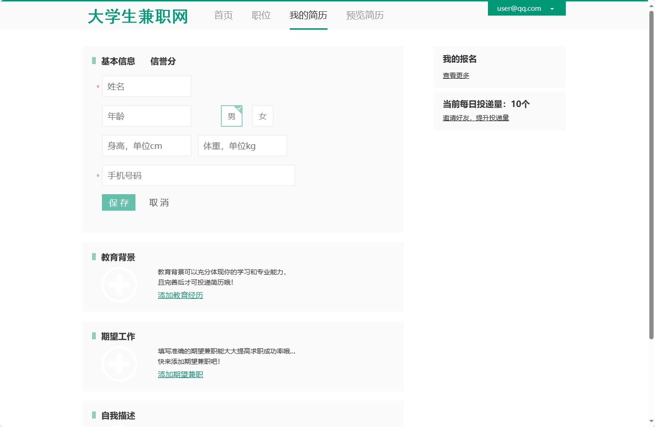Viewport: 655px width, 427px height.
Task: Navigate to the 首页 menu item
Action: [x=223, y=16]
